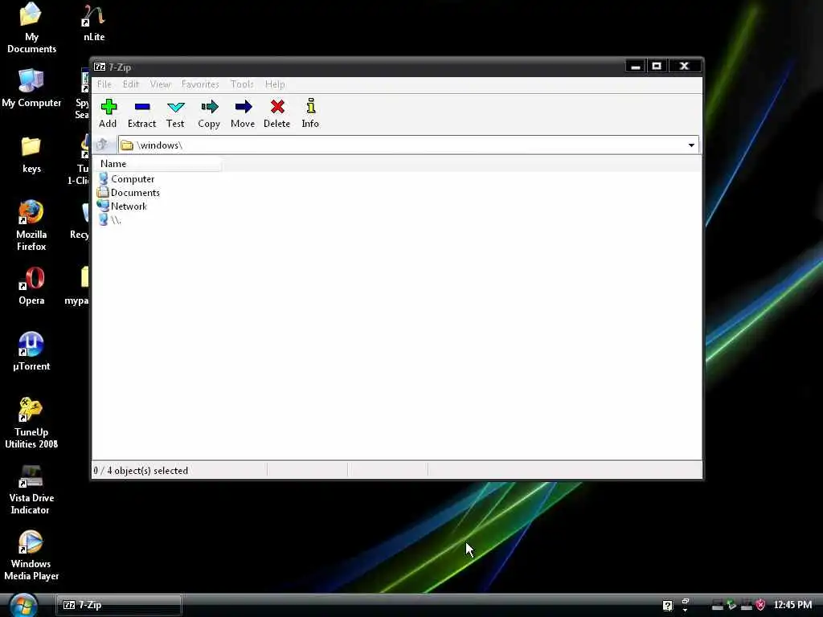Click the Move toolbar icon

tap(243, 107)
